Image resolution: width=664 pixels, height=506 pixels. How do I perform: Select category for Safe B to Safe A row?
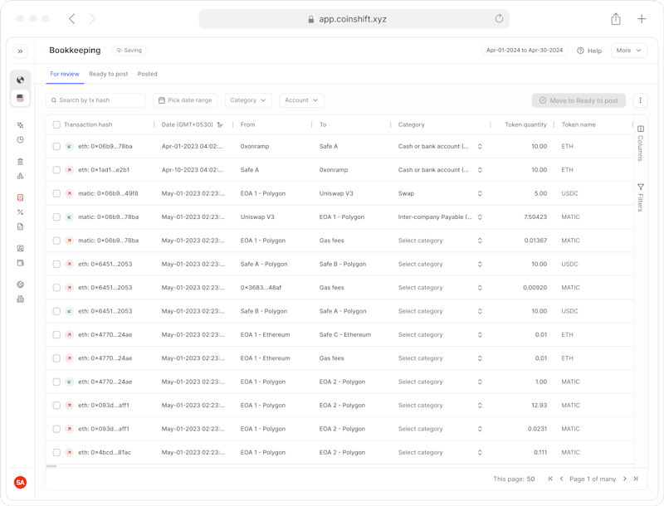tap(440, 311)
